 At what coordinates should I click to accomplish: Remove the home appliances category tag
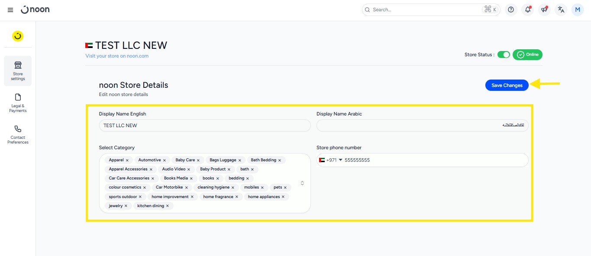283,197
